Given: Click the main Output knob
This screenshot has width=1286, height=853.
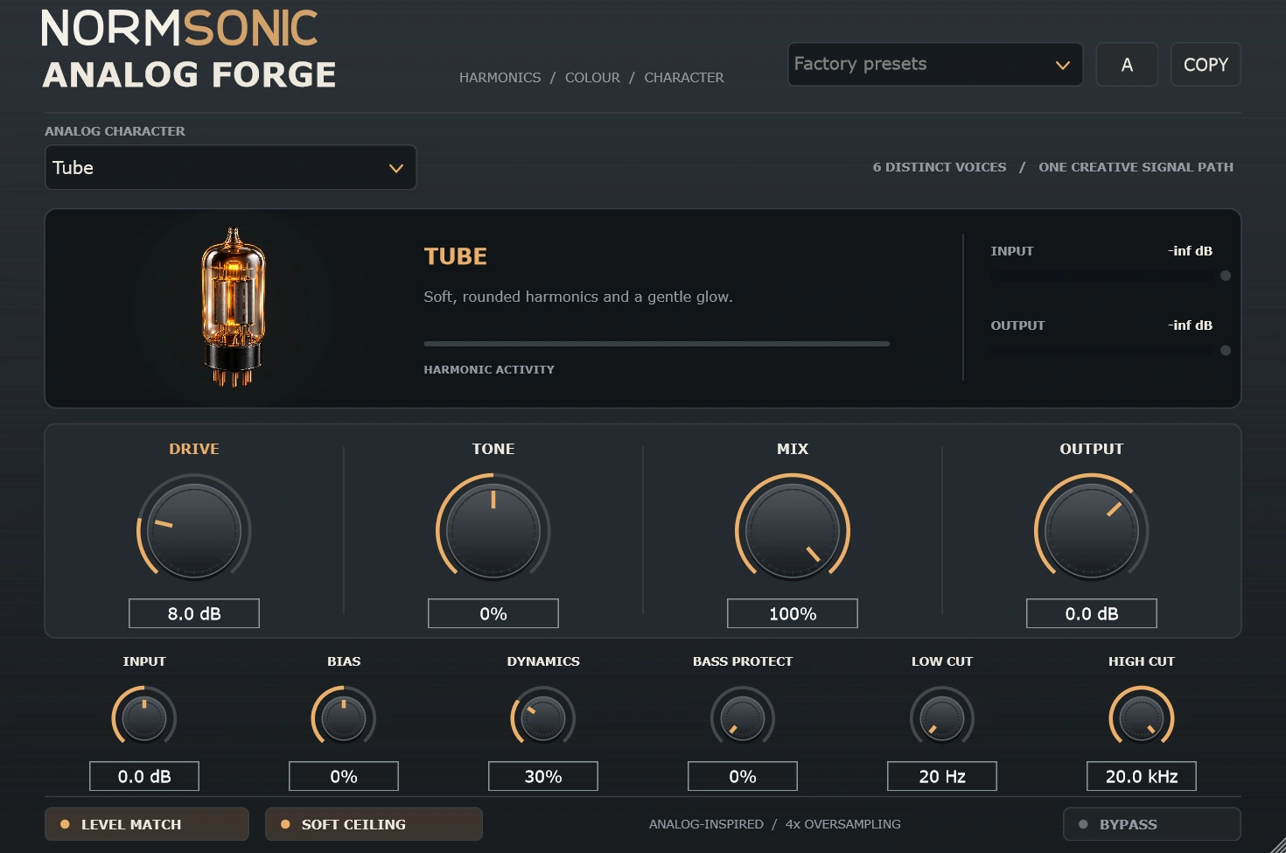Looking at the screenshot, I should pos(1092,530).
